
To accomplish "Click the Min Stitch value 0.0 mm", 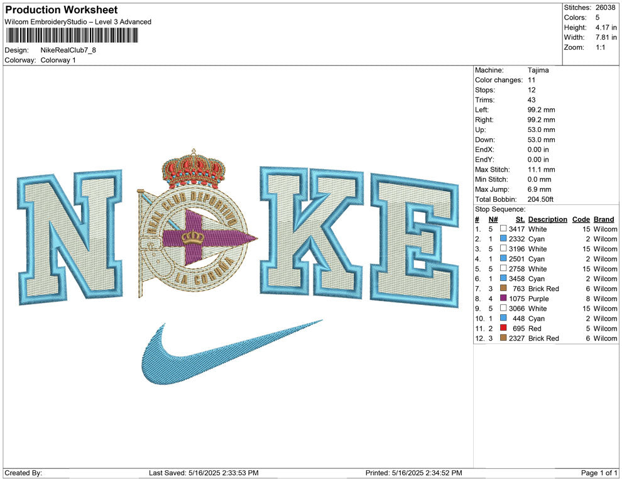I will (x=540, y=179).
